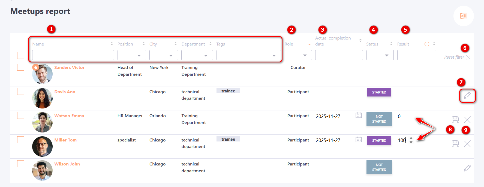This screenshot has height=187, width=484.
Task: Click the info icon beside Result header
Action: (427, 44)
